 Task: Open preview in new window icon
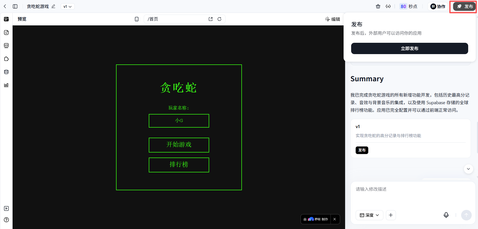(211, 19)
